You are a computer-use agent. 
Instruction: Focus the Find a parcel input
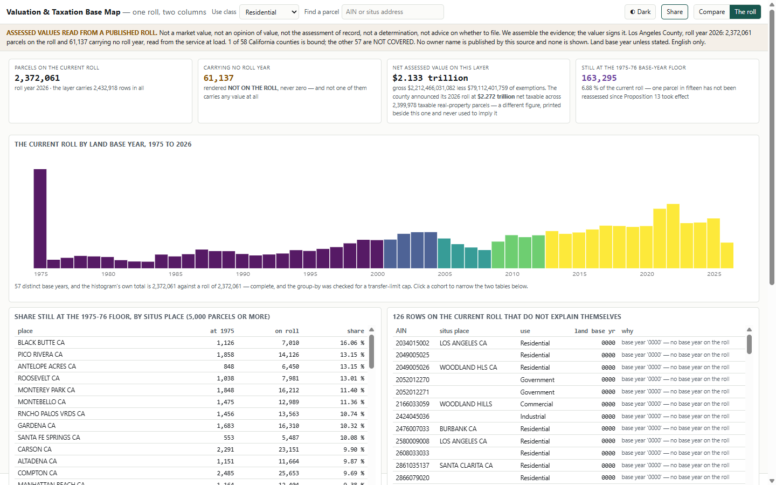click(x=392, y=12)
